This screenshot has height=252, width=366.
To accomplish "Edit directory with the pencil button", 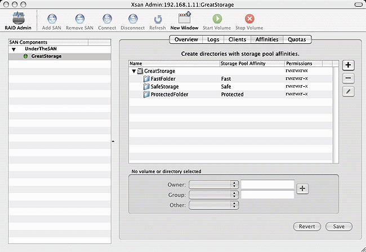I will 348,91.
